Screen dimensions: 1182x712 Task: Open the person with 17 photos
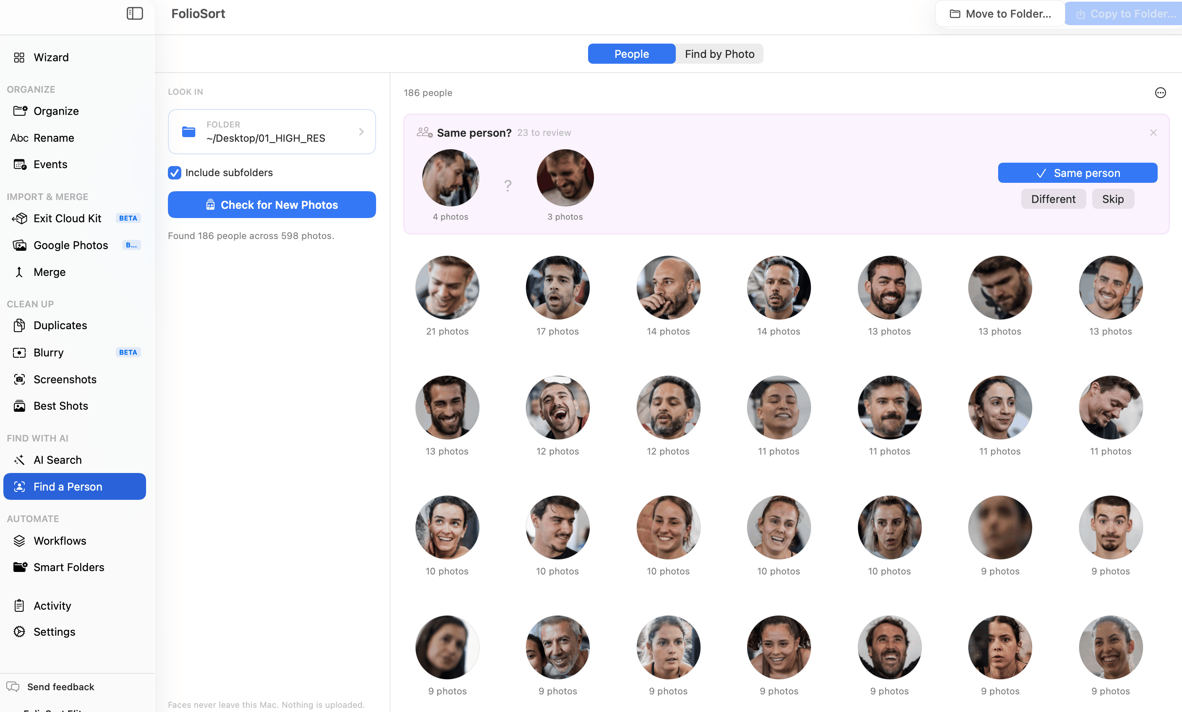click(x=557, y=288)
